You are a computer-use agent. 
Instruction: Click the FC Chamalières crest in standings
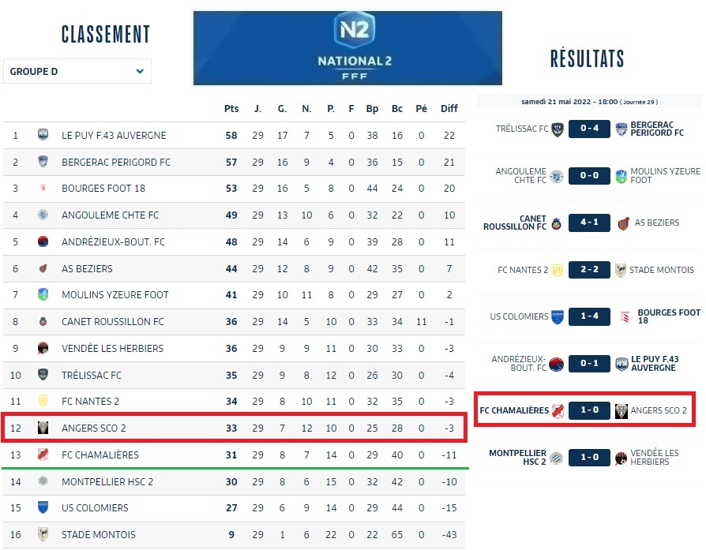[x=43, y=455]
